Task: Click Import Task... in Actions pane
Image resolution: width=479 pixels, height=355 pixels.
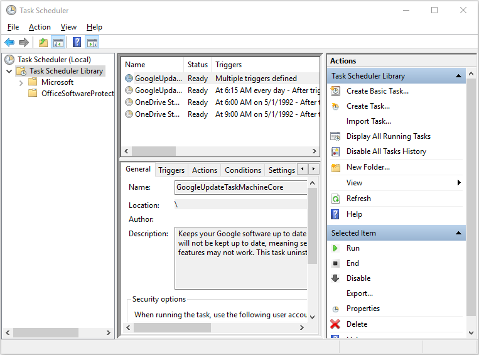Action: click(369, 121)
